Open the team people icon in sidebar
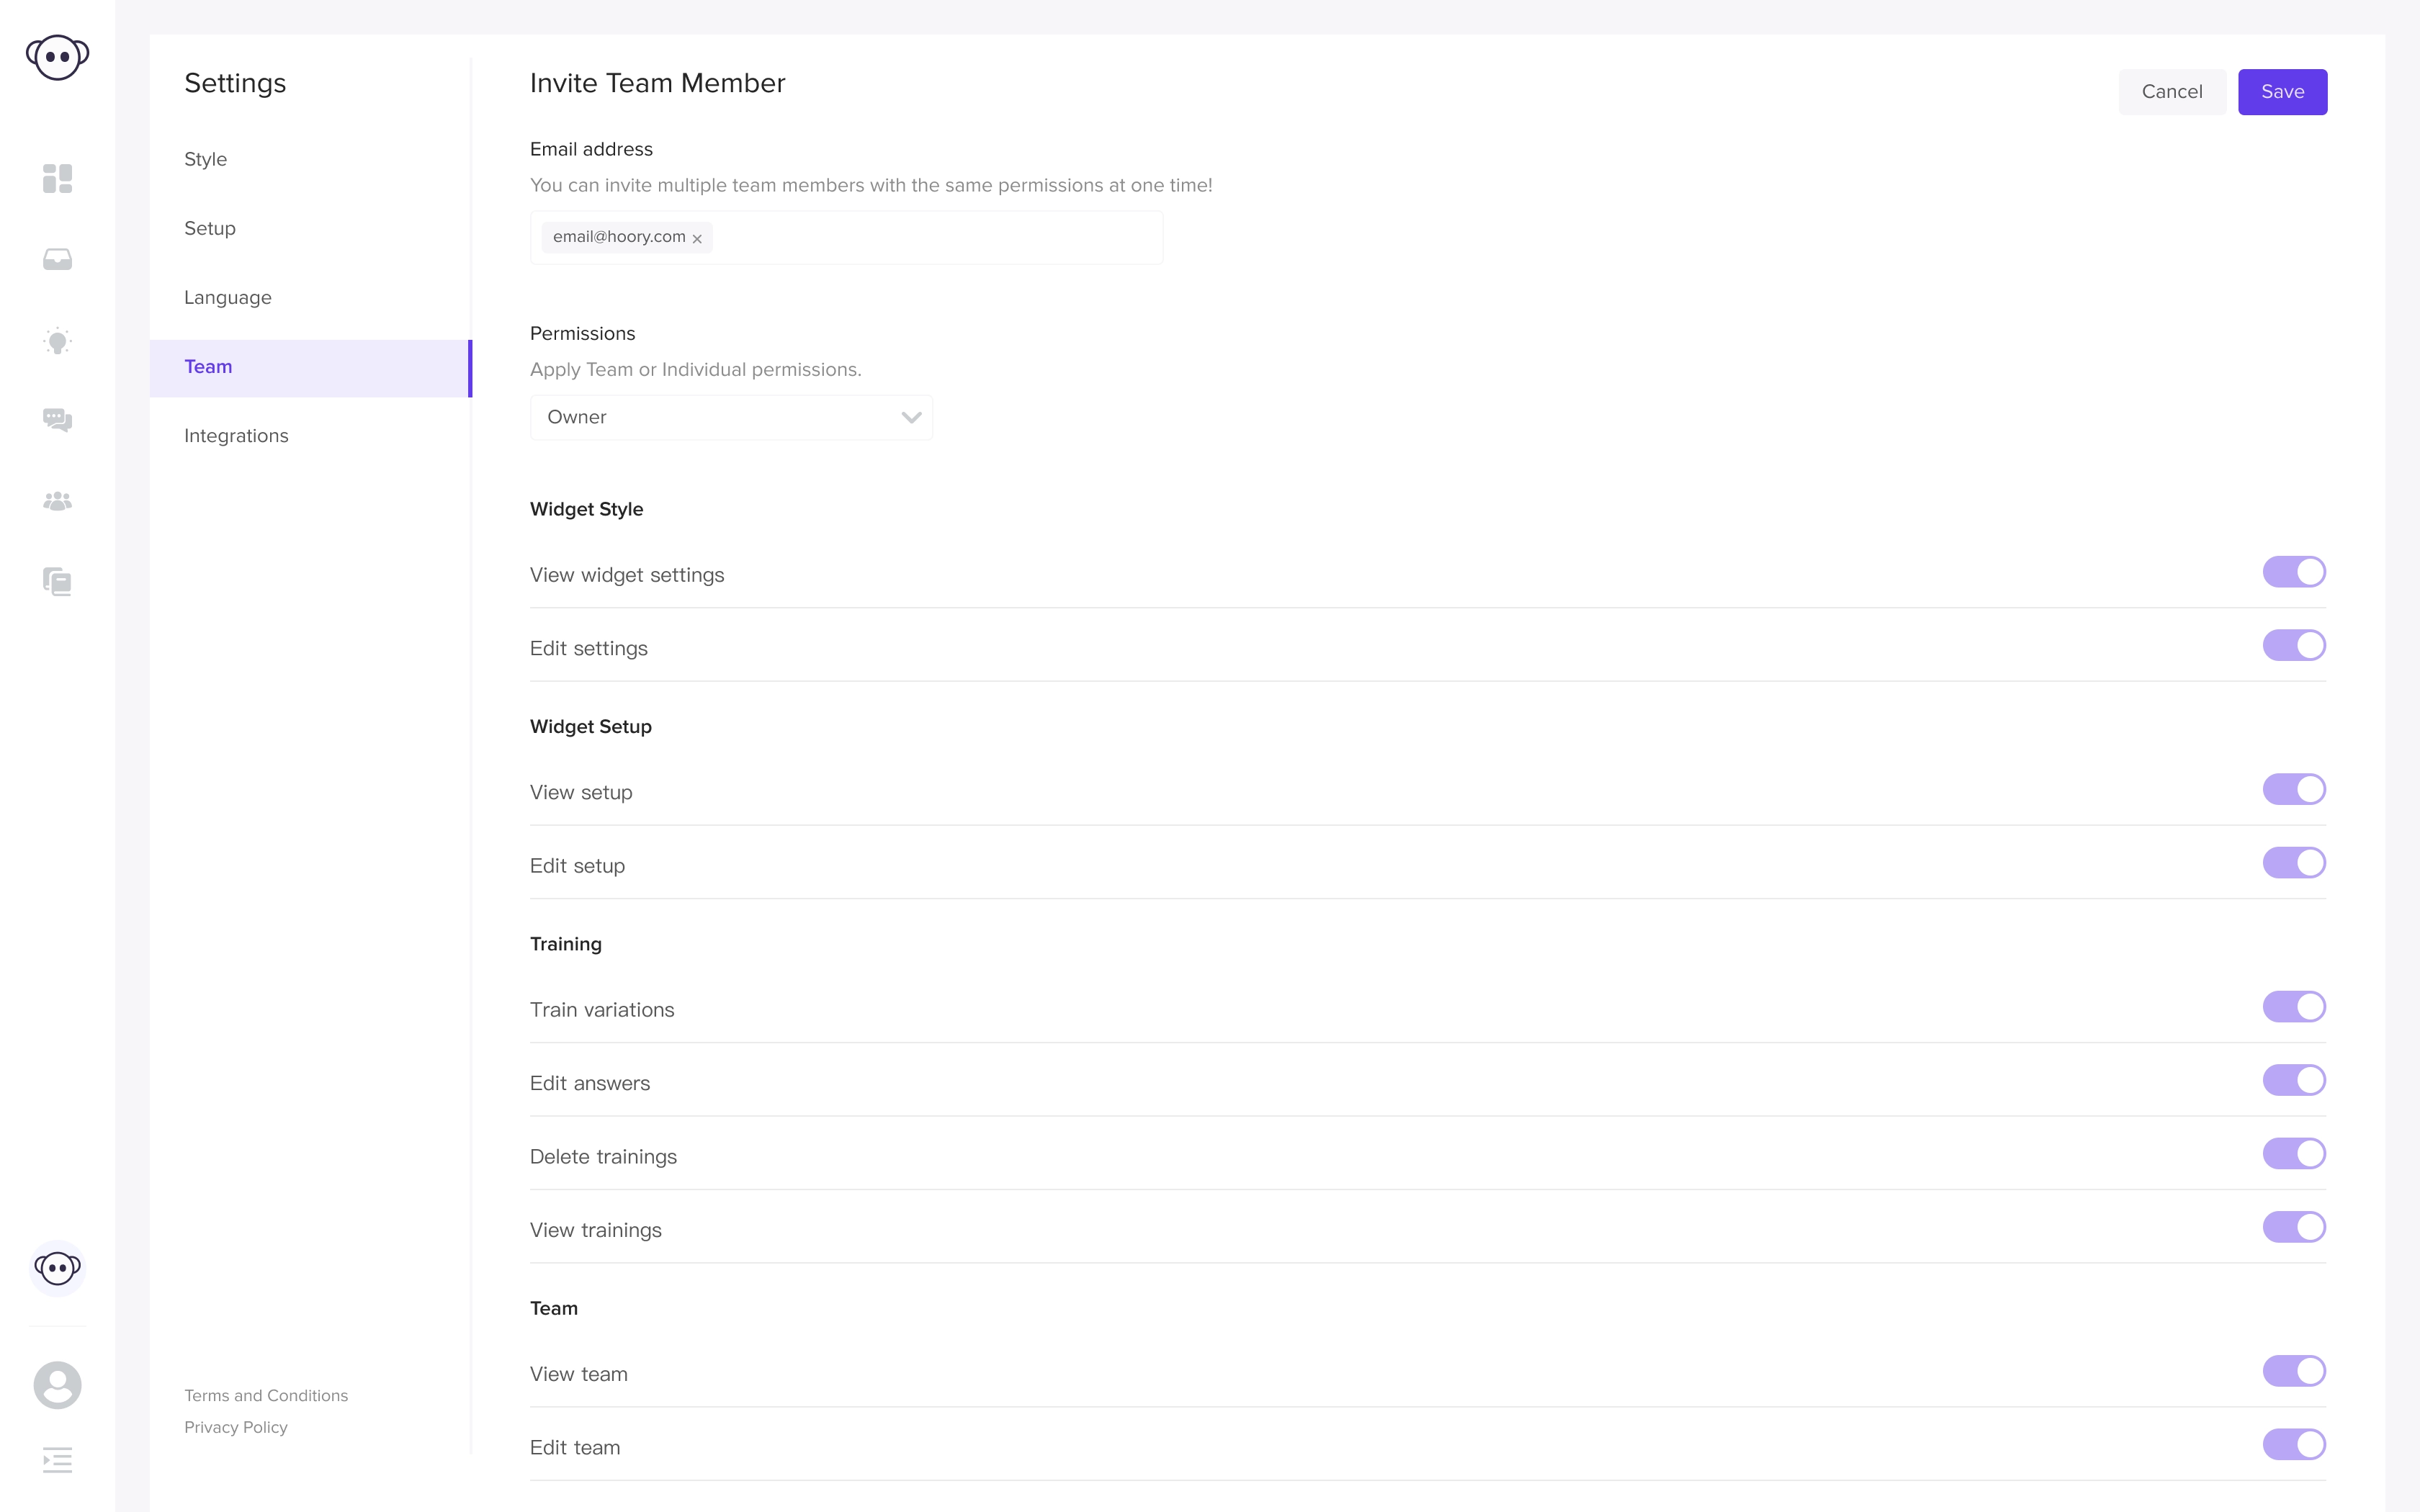2420x1512 pixels. 57,501
